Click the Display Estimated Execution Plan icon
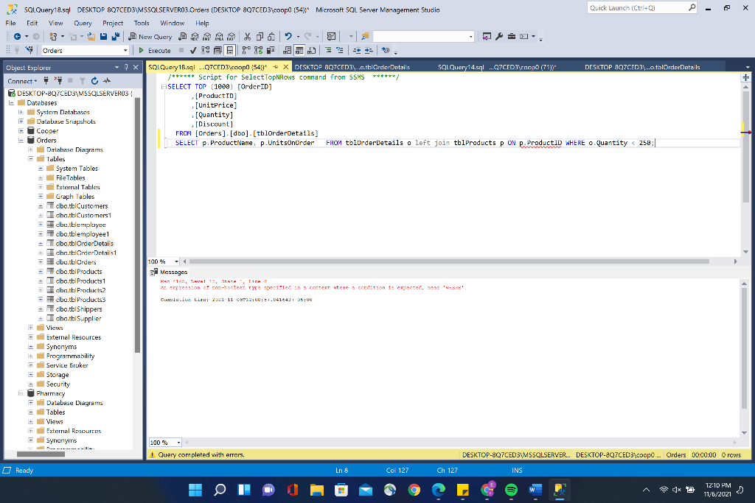 206,51
